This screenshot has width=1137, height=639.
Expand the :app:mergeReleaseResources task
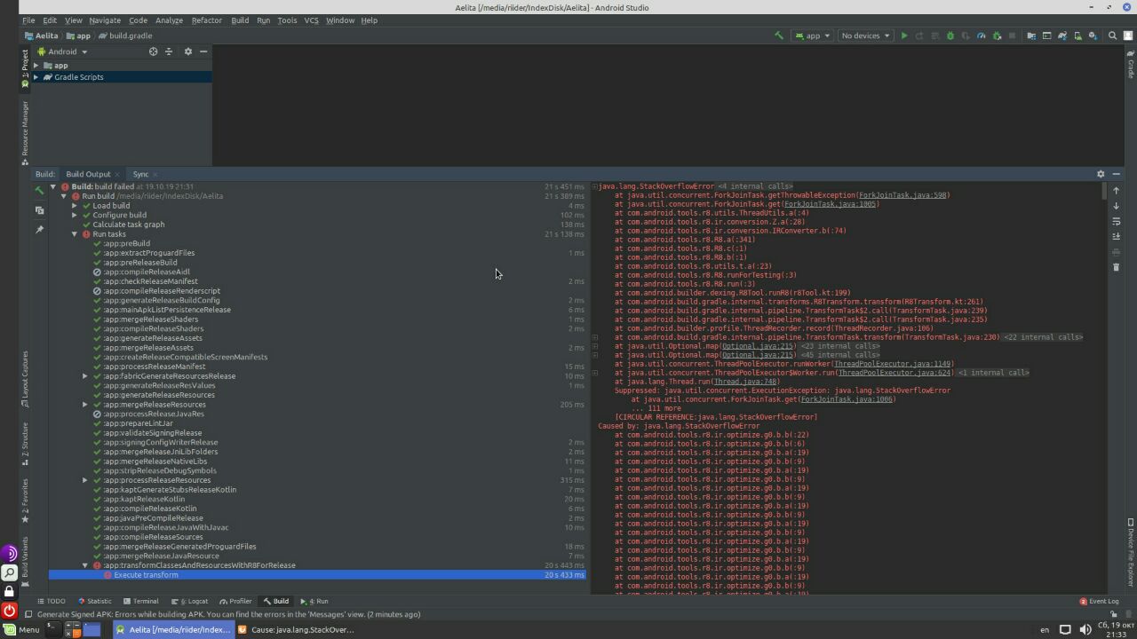[x=85, y=405]
